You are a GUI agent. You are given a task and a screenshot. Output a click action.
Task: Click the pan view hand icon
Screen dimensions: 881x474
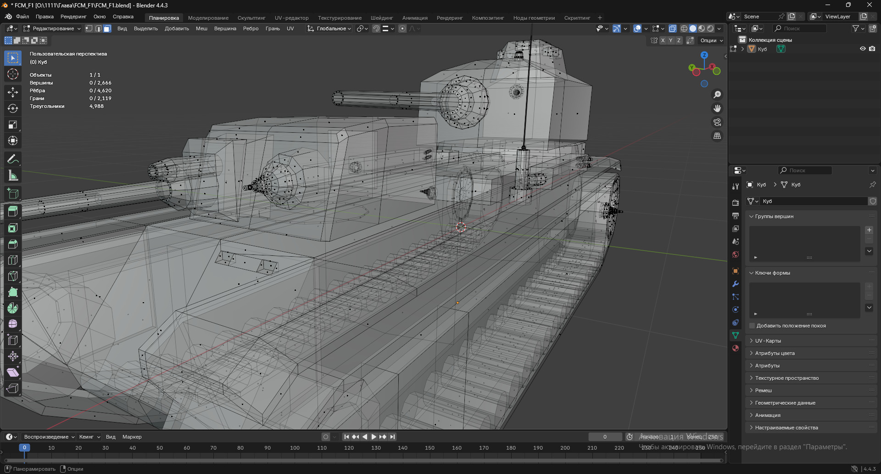click(717, 108)
